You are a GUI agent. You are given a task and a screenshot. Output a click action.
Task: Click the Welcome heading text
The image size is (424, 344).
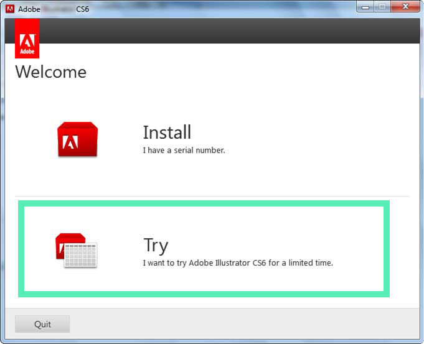click(51, 72)
